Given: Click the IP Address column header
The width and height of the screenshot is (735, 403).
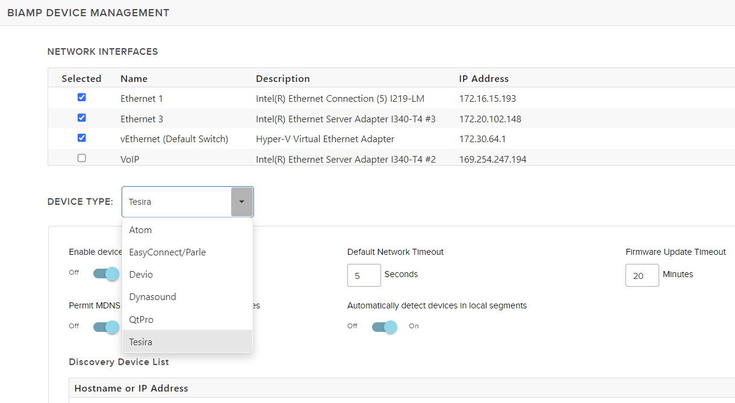Looking at the screenshot, I should click(484, 78).
